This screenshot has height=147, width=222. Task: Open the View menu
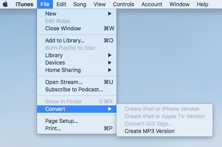100,4
